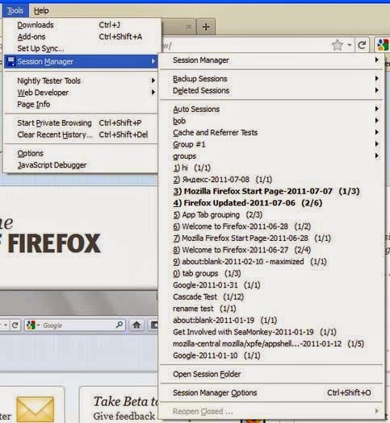Viewport: 390px width, 423px height.
Task: Click the magnifier search icon in embedded toolbar
Action: click(120, 325)
